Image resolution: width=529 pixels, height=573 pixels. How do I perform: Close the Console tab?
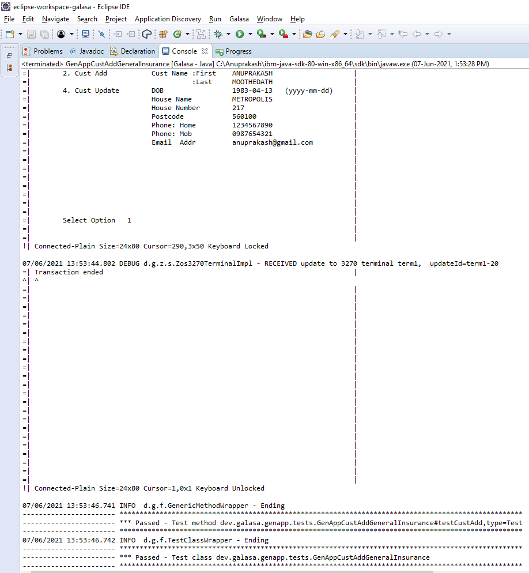pyautogui.click(x=205, y=51)
